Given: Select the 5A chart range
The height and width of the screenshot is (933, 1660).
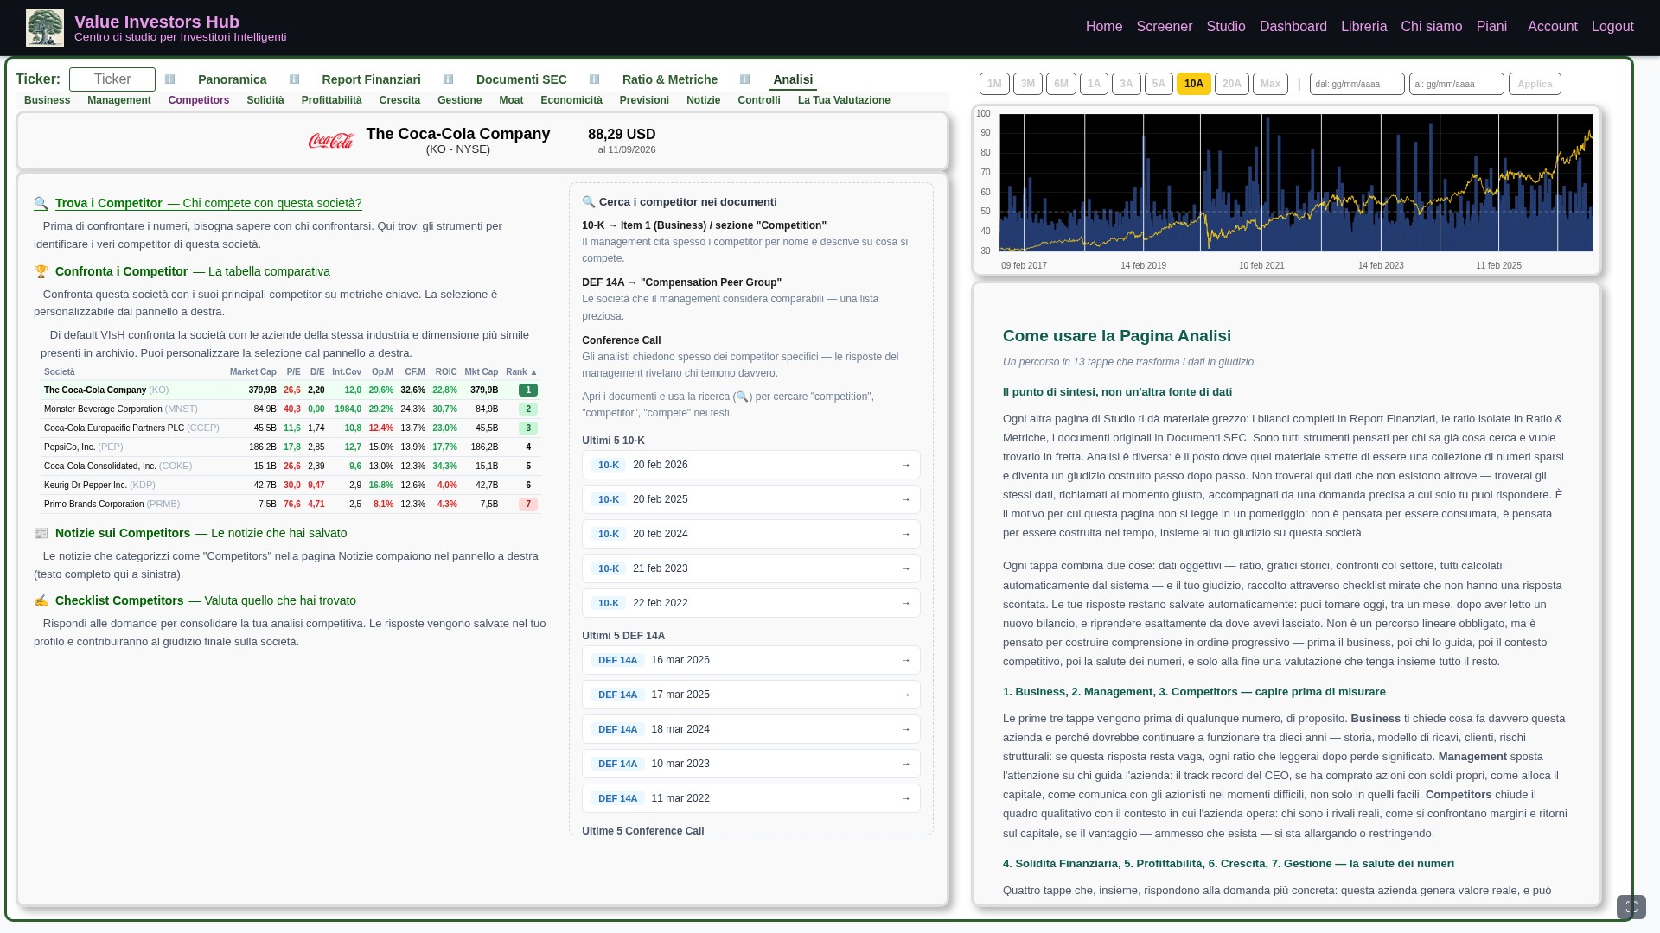Looking at the screenshot, I should point(1159,84).
